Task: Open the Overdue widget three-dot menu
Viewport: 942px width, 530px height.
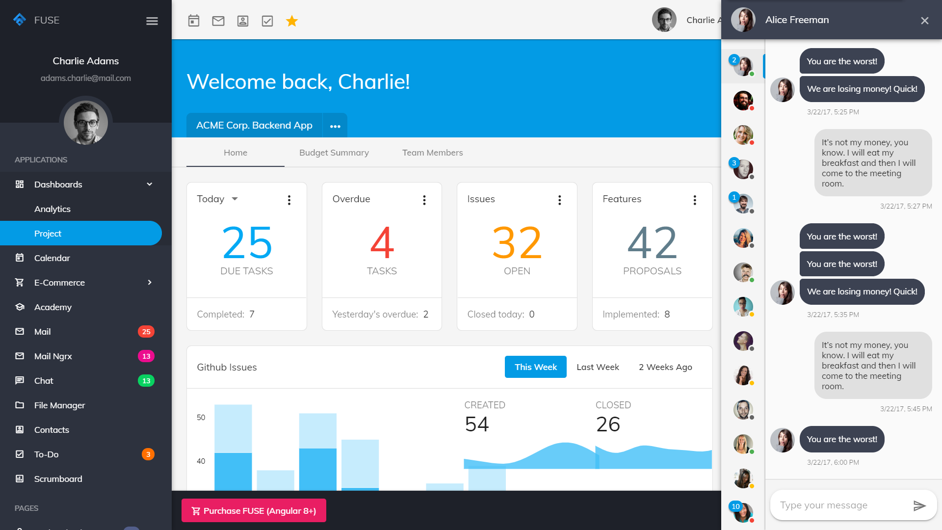Action: click(x=424, y=200)
